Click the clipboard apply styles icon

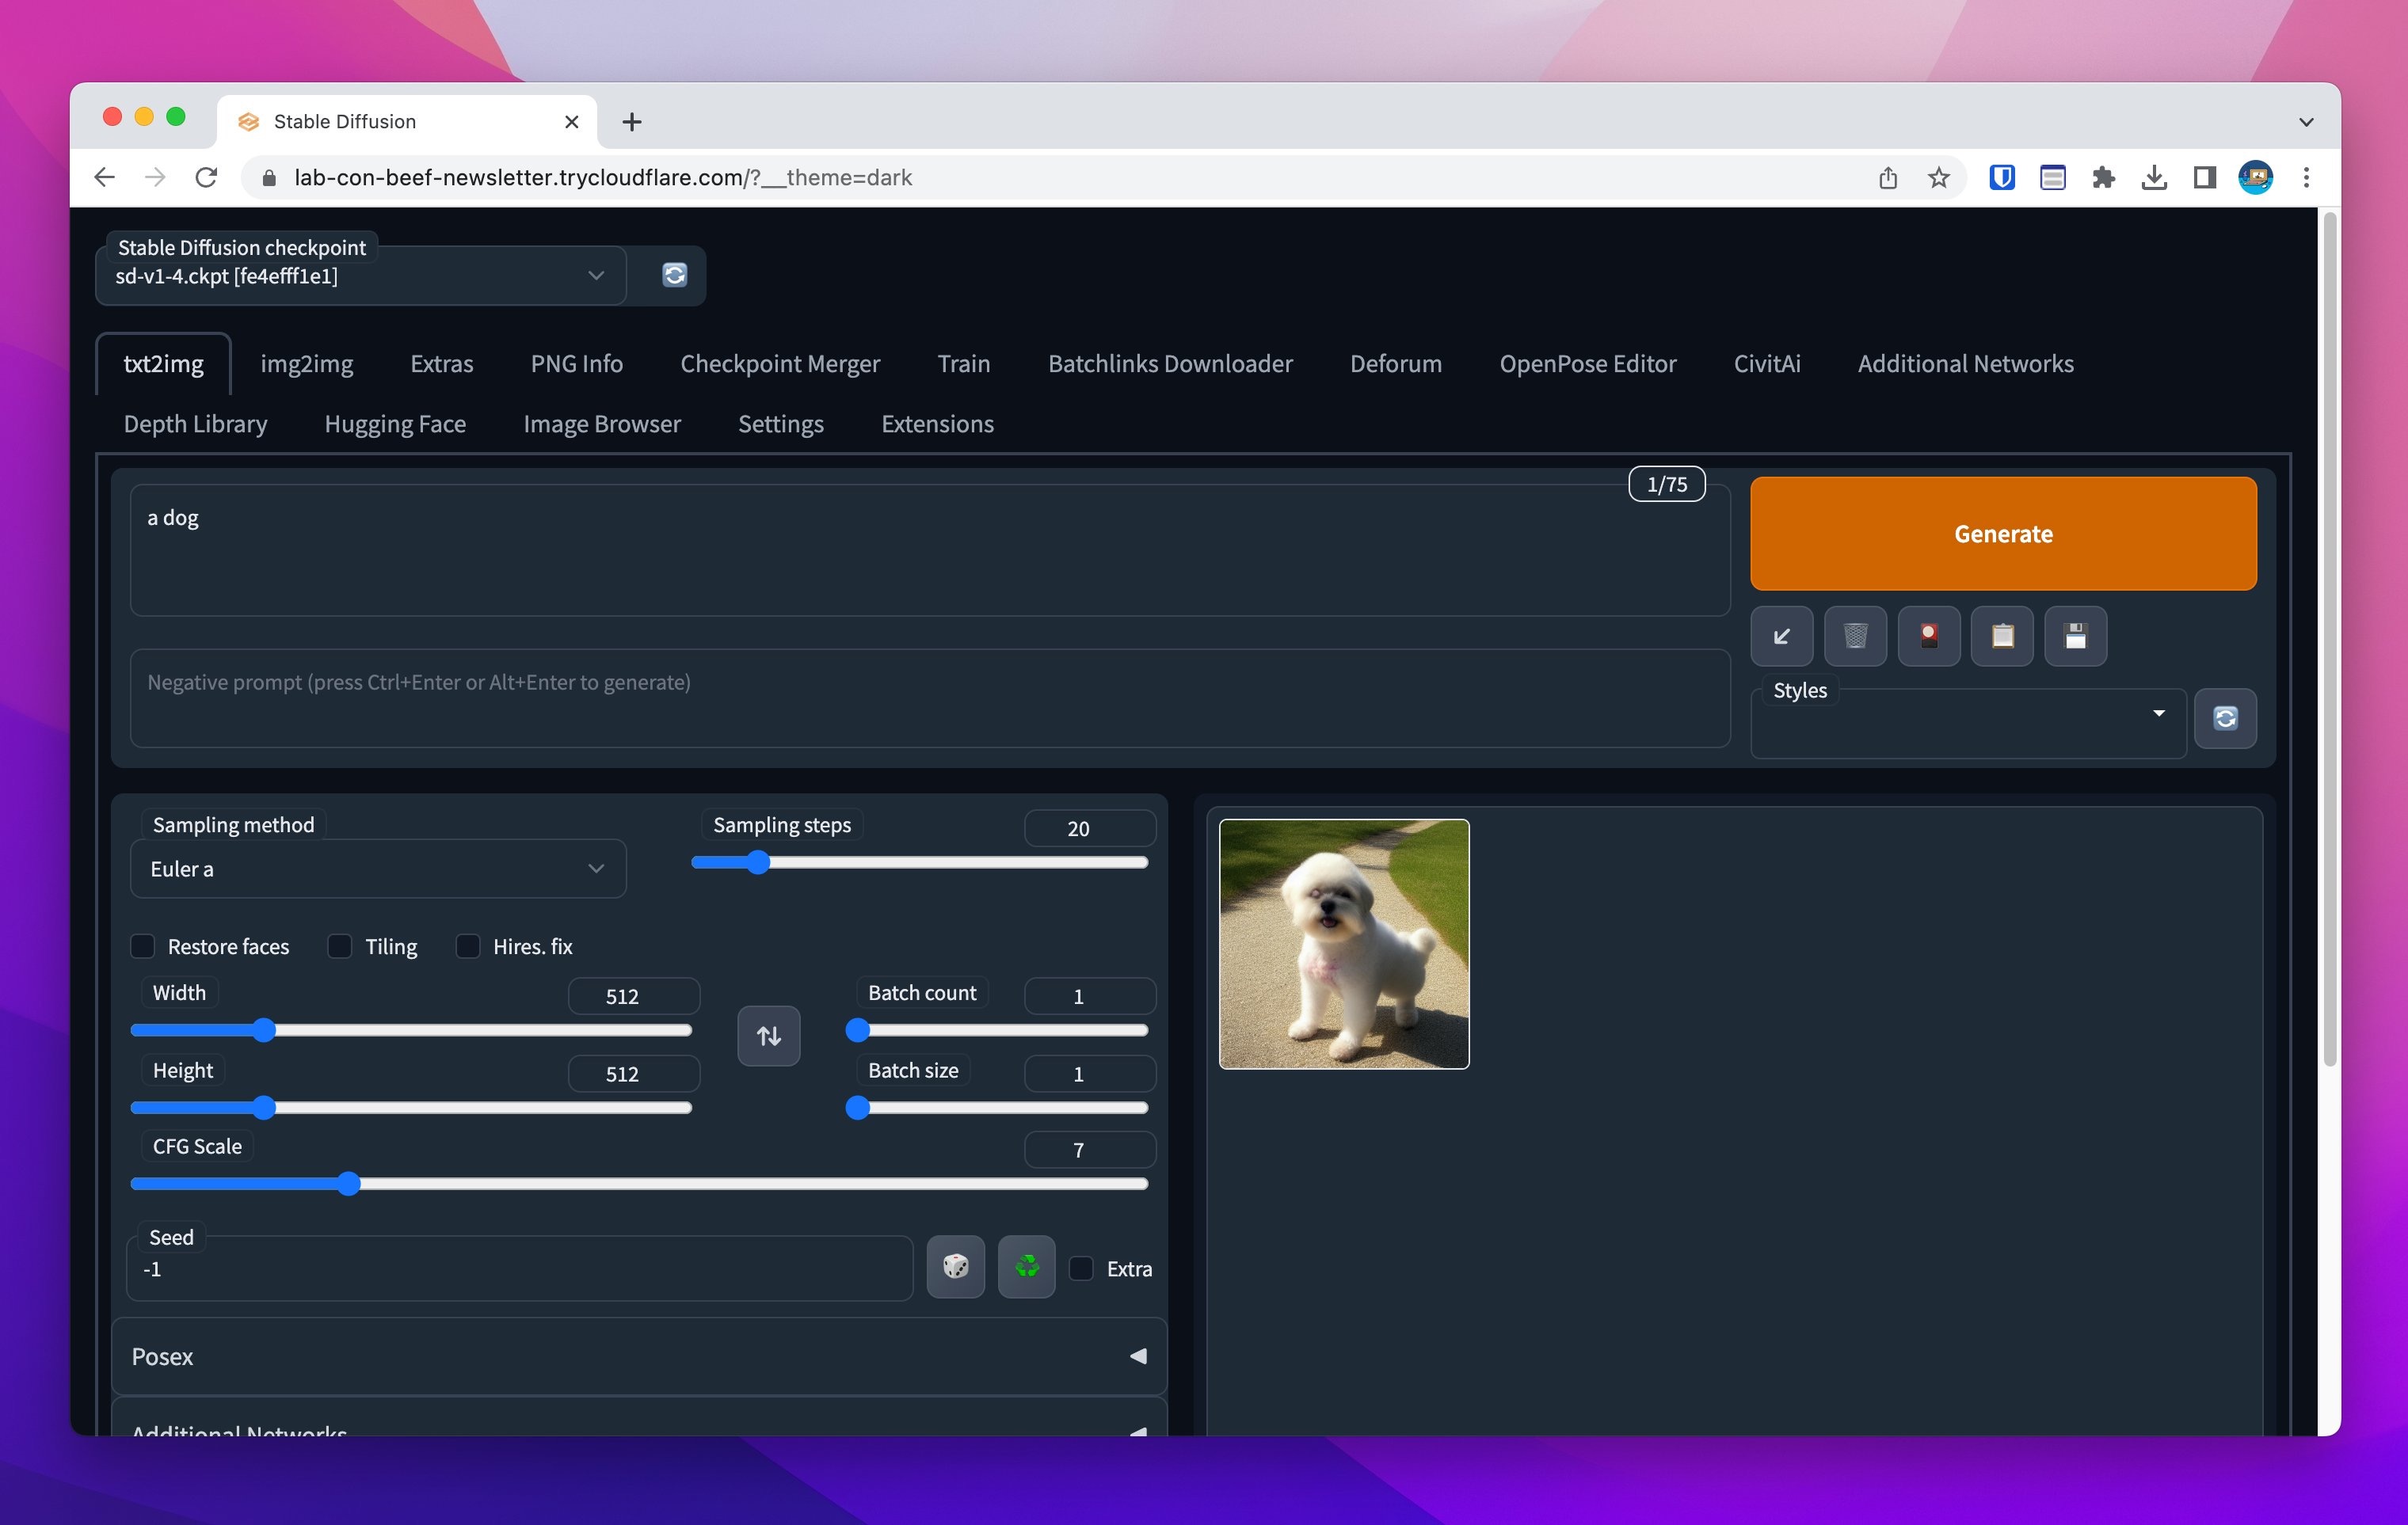pyautogui.click(x=2001, y=636)
